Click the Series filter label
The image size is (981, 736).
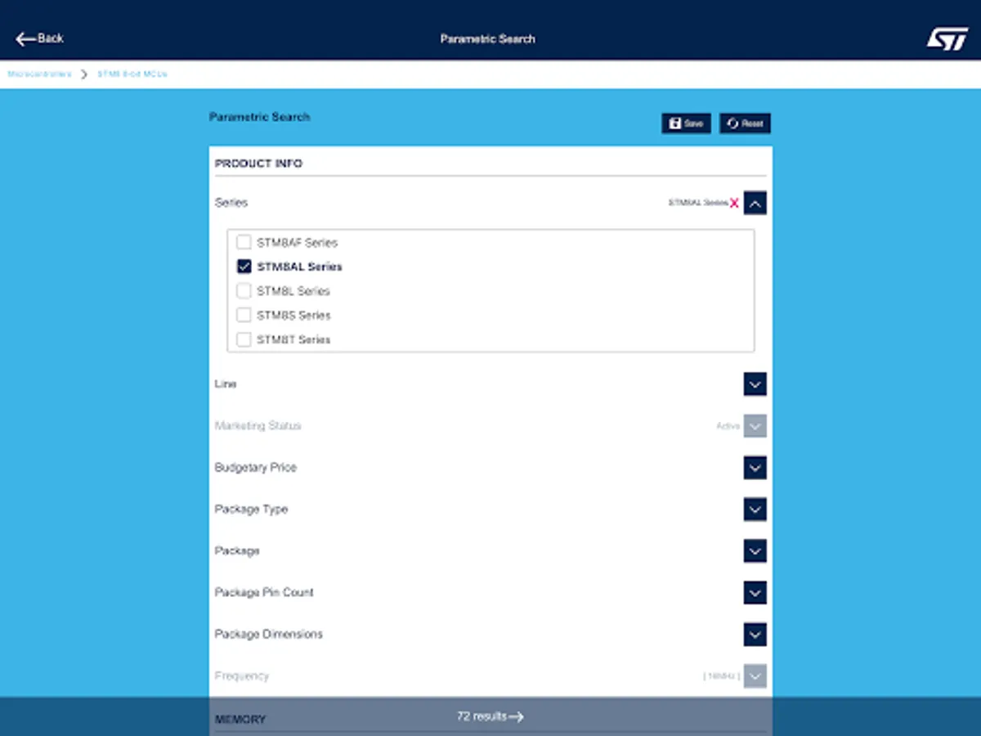click(x=231, y=203)
